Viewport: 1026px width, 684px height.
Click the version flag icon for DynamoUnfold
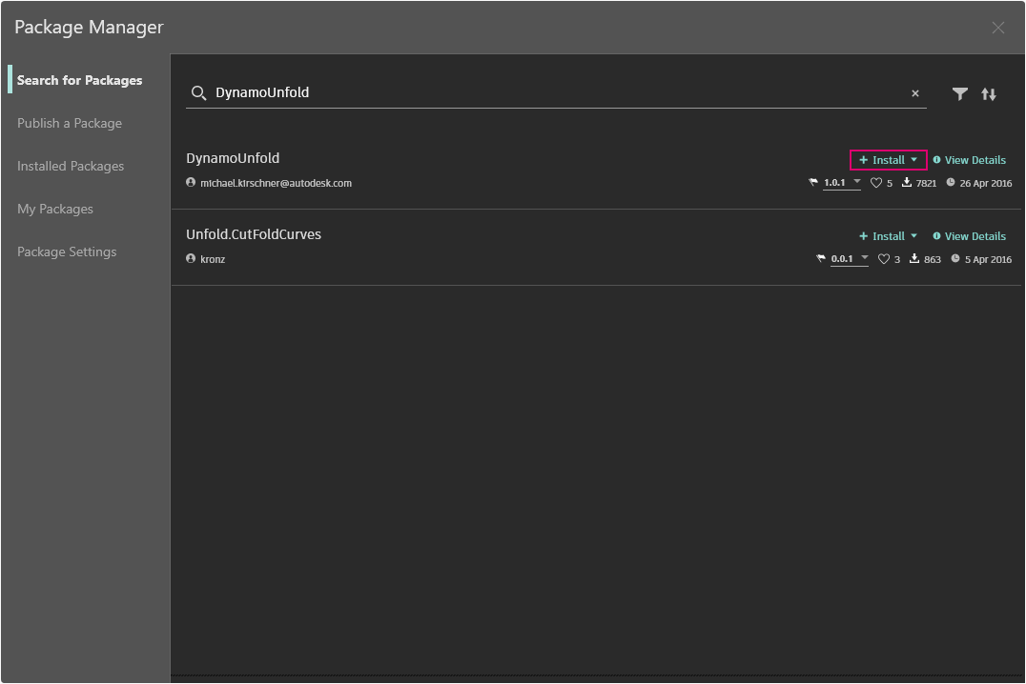point(813,183)
